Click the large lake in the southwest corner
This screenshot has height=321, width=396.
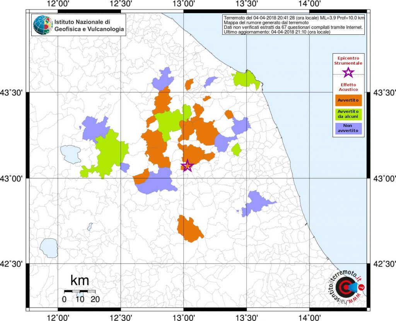(x=49, y=248)
